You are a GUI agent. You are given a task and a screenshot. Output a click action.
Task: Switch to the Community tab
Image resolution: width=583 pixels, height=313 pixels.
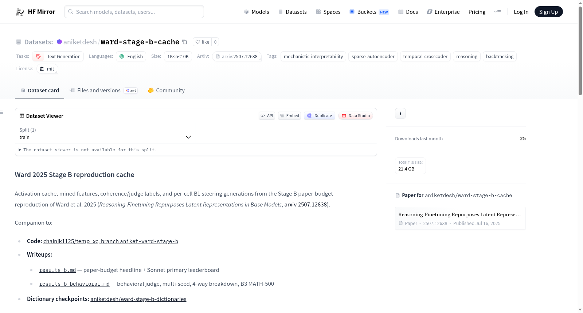coord(167,91)
